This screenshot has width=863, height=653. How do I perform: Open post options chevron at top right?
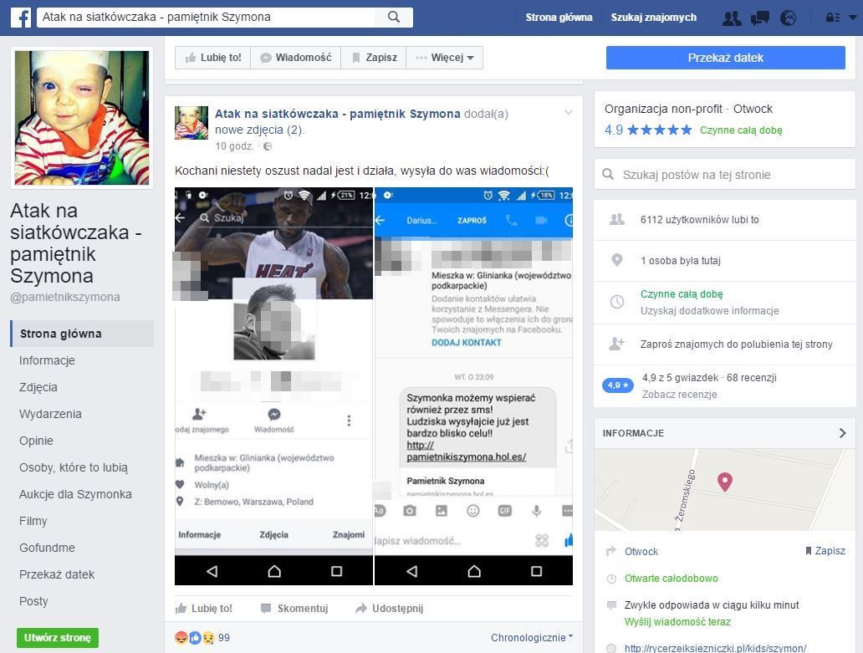click(568, 113)
